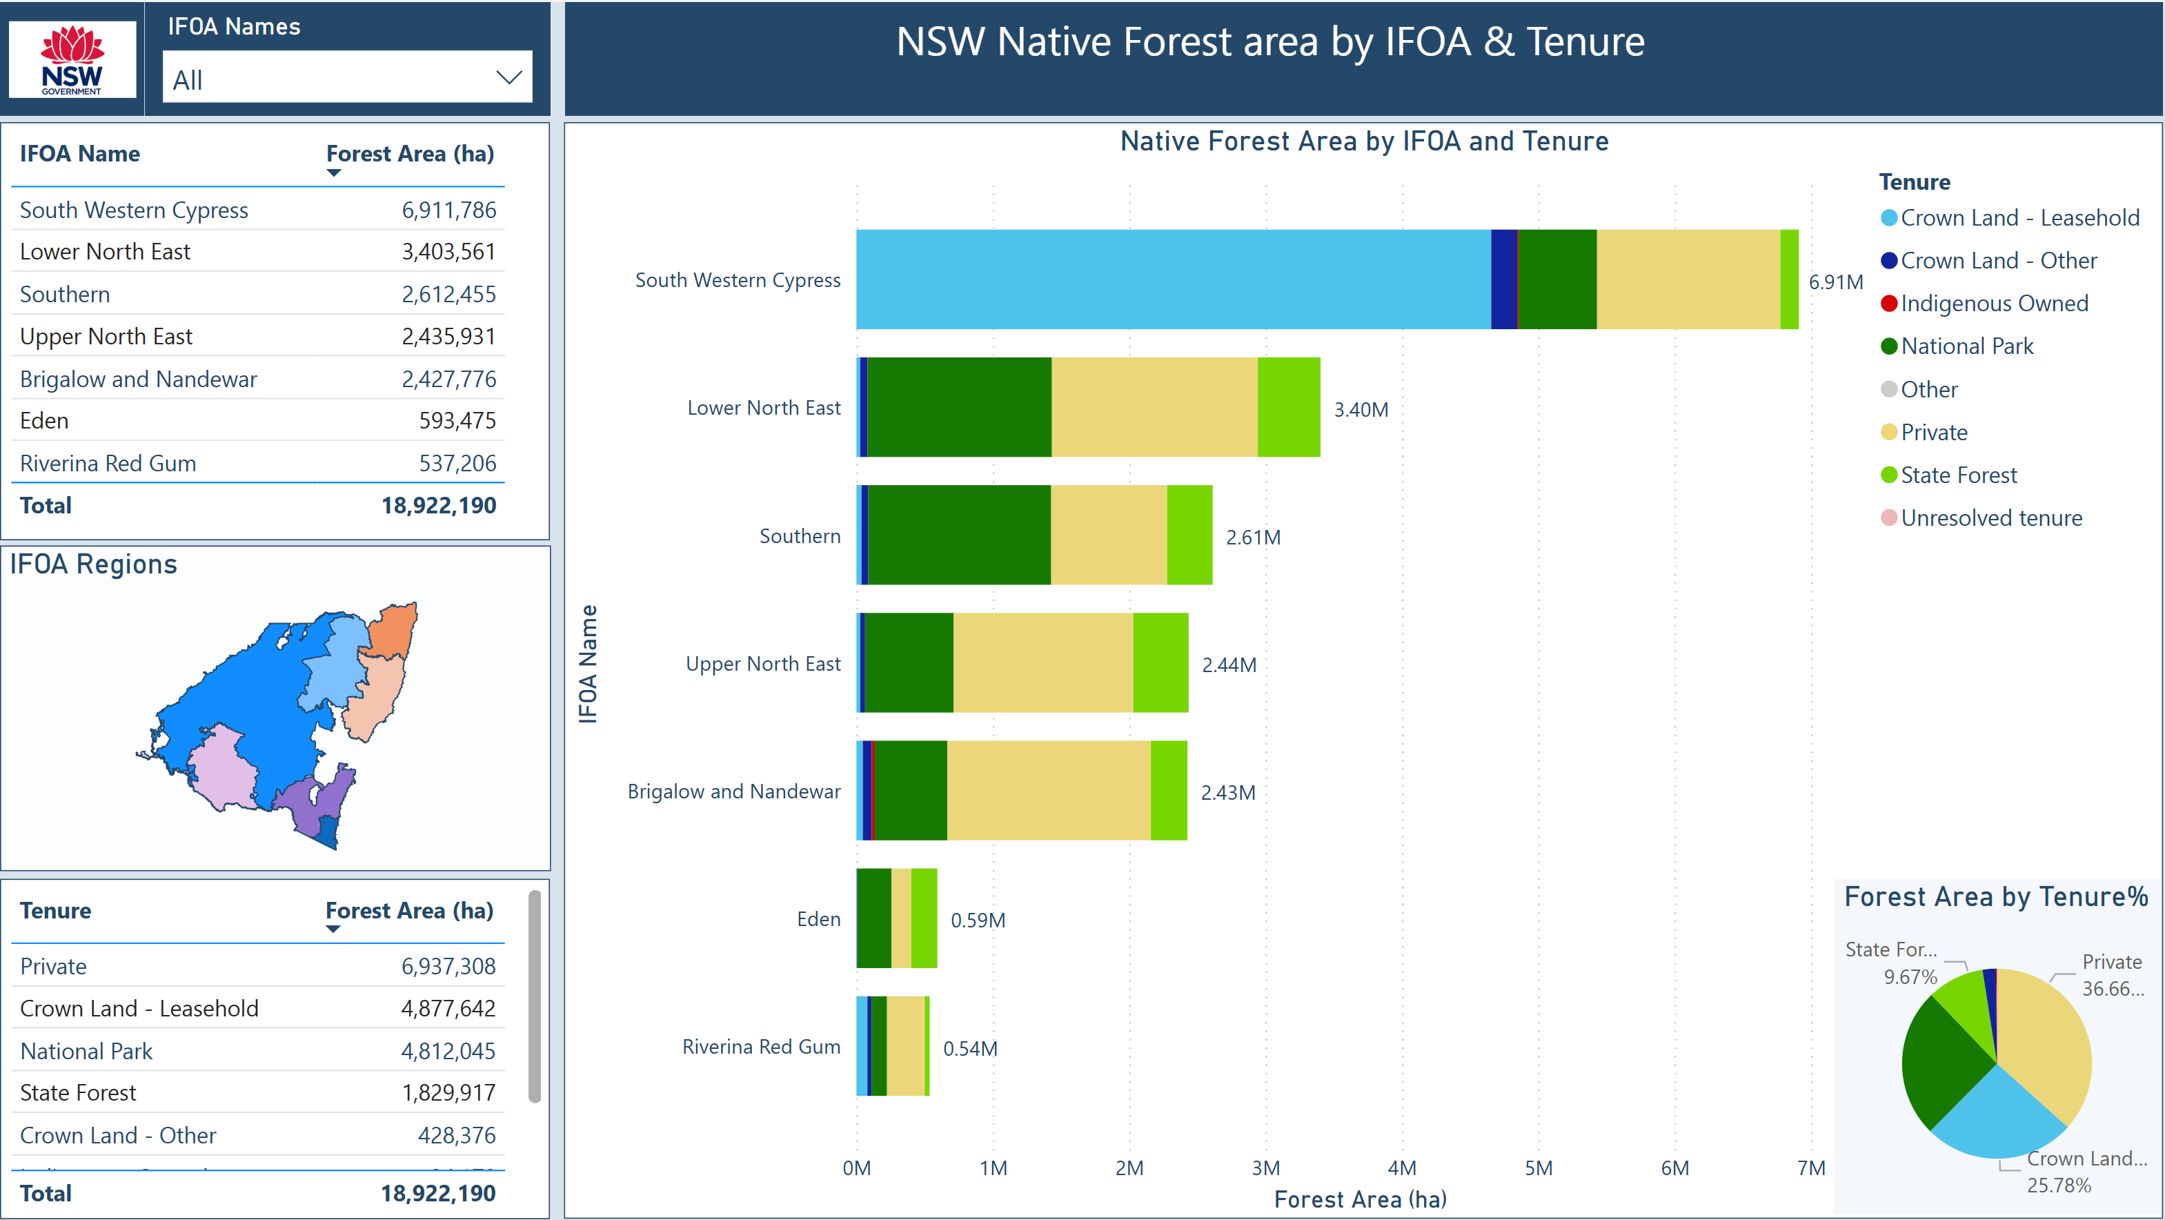Click Southern private bar segment

[1109, 535]
